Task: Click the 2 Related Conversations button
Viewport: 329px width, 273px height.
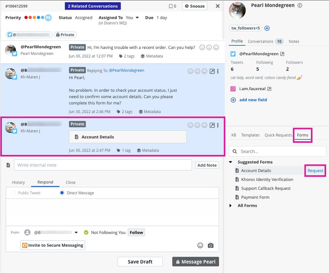Action: (93, 6)
